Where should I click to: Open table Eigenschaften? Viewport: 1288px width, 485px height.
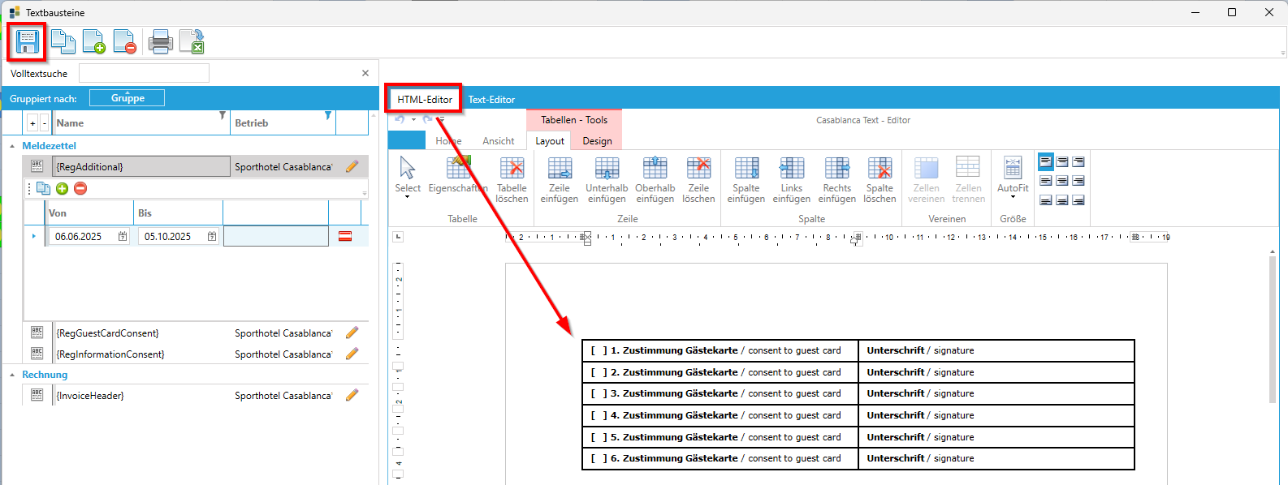pos(458,175)
